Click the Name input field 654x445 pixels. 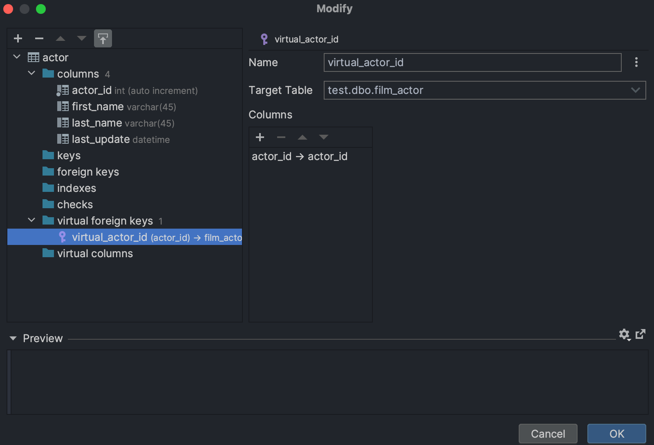click(472, 62)
